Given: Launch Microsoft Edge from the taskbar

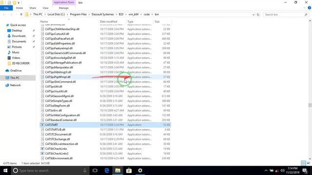Looking at the screenshot, I should 107,171.
